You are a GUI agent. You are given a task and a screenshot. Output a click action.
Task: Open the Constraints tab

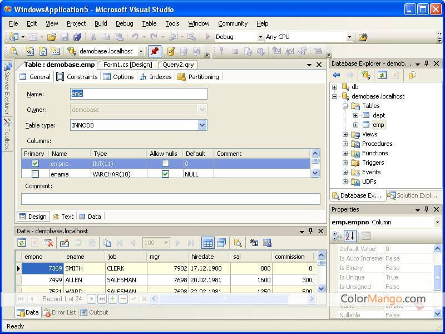point(77,77)
